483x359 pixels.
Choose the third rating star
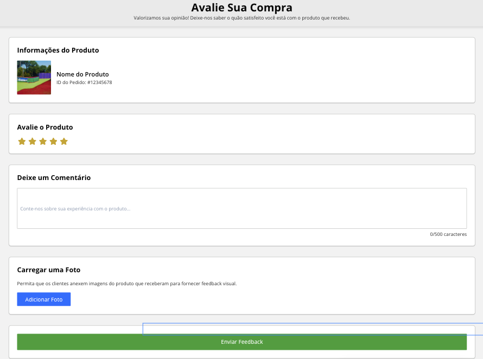pos(43,142)
